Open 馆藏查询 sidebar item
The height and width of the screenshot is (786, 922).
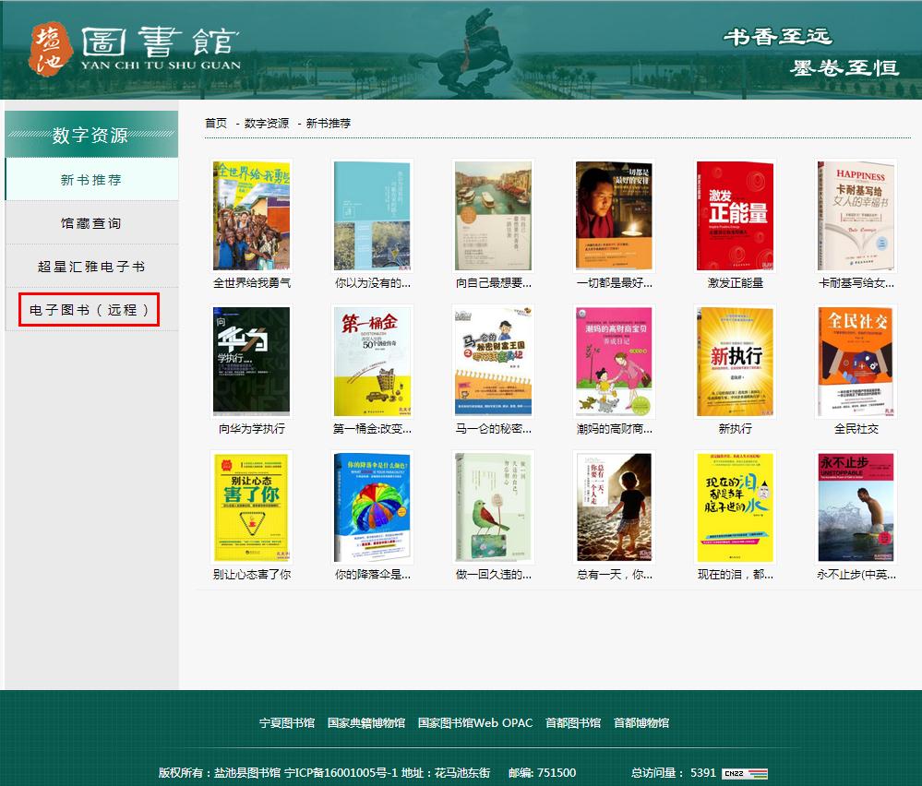91,223
